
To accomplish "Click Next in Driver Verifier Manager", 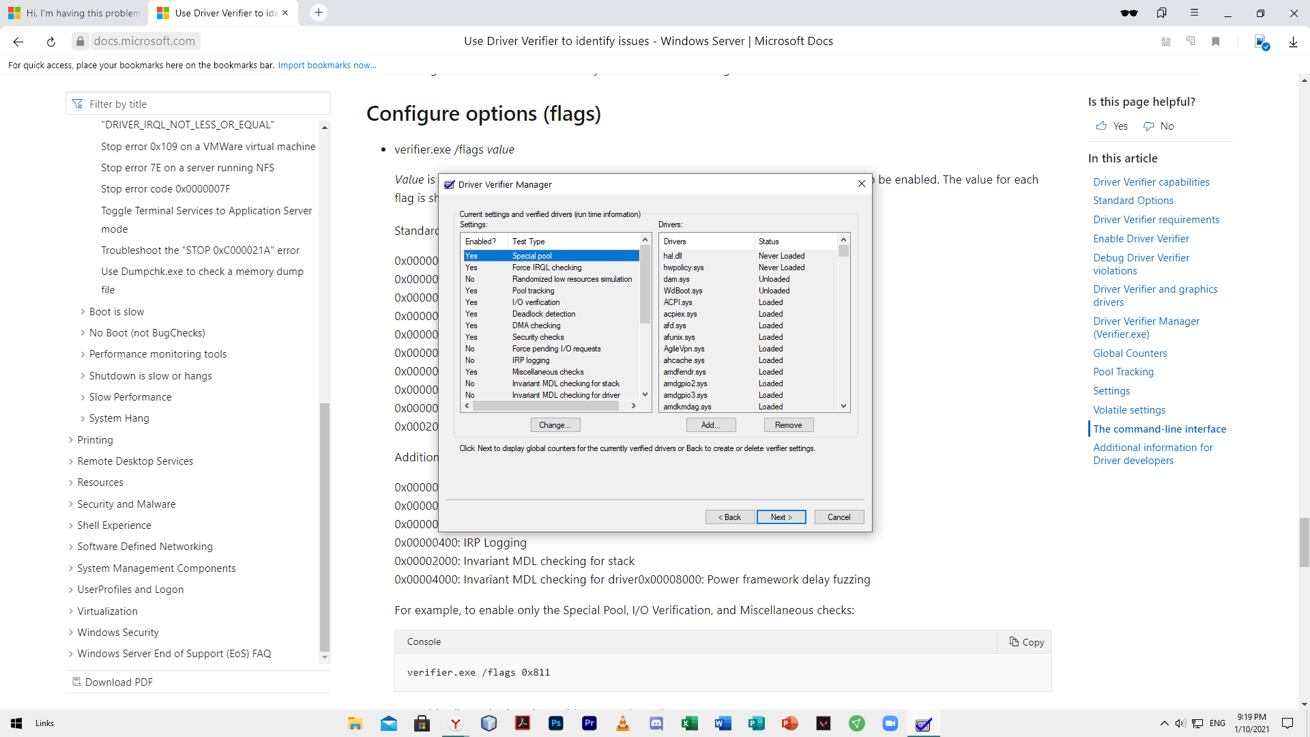I will (781, 517).
